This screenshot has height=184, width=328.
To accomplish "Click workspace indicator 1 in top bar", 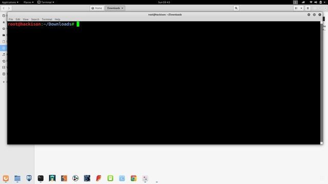I will (x=295, y=2).
